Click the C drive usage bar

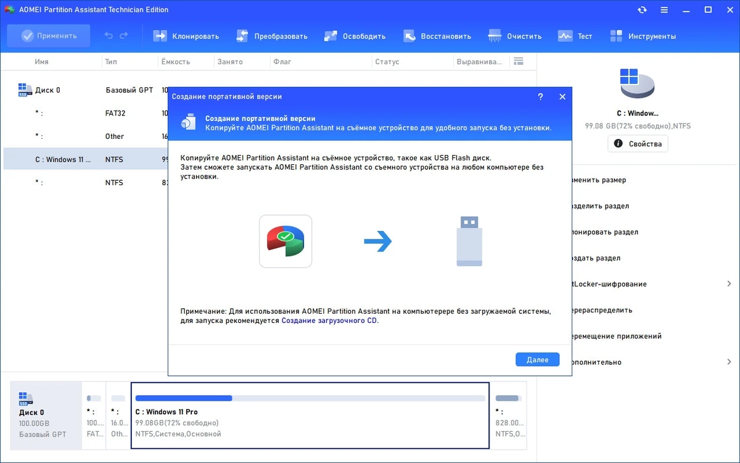310,398
